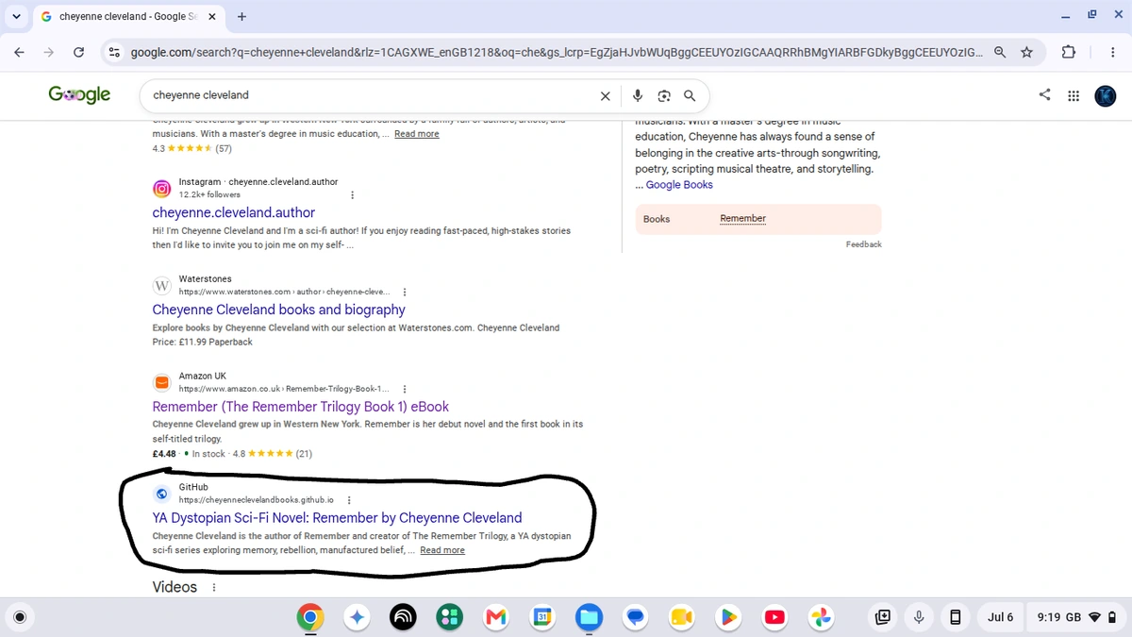Image resolution: width=1132 pixels, height=637 pixels.
Task: Clear the search box with the X
Action: pyautogui.click(x=606, y=95)
